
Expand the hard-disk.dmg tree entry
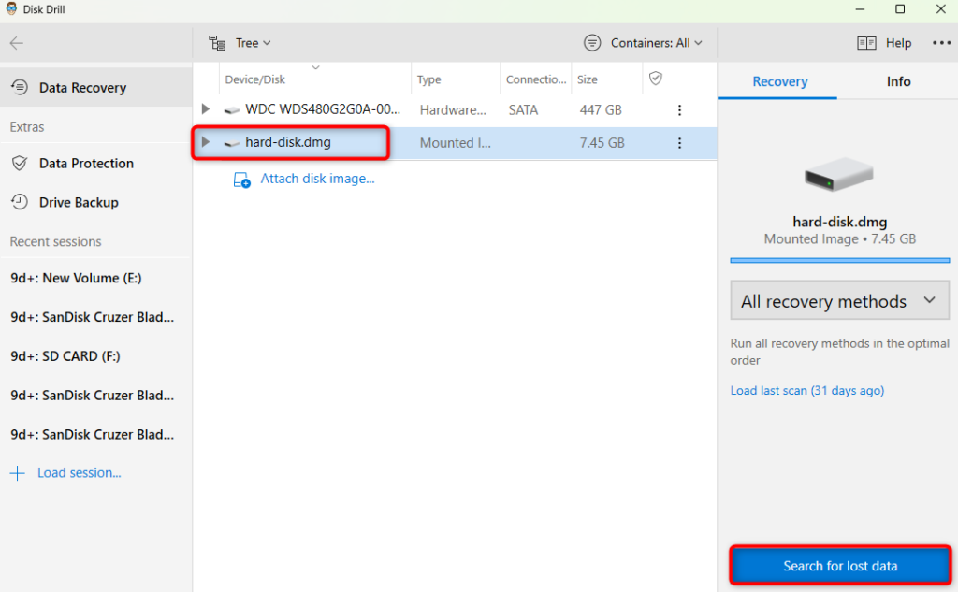pos(205,142)
